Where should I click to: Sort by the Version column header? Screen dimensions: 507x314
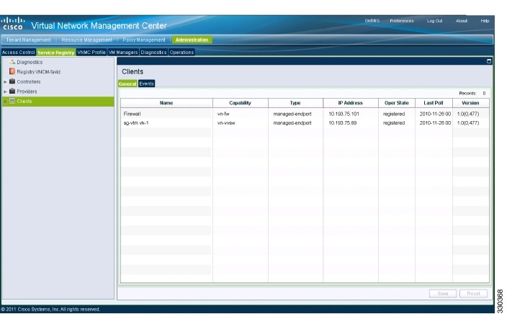470,103
